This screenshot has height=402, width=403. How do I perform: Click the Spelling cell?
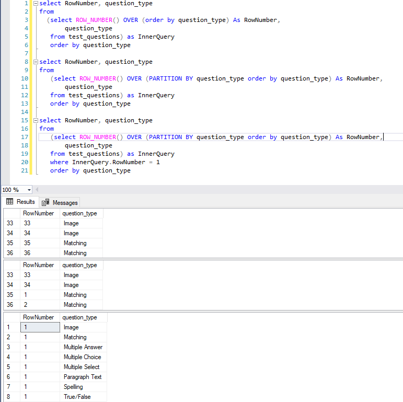[x=83, y=387]
